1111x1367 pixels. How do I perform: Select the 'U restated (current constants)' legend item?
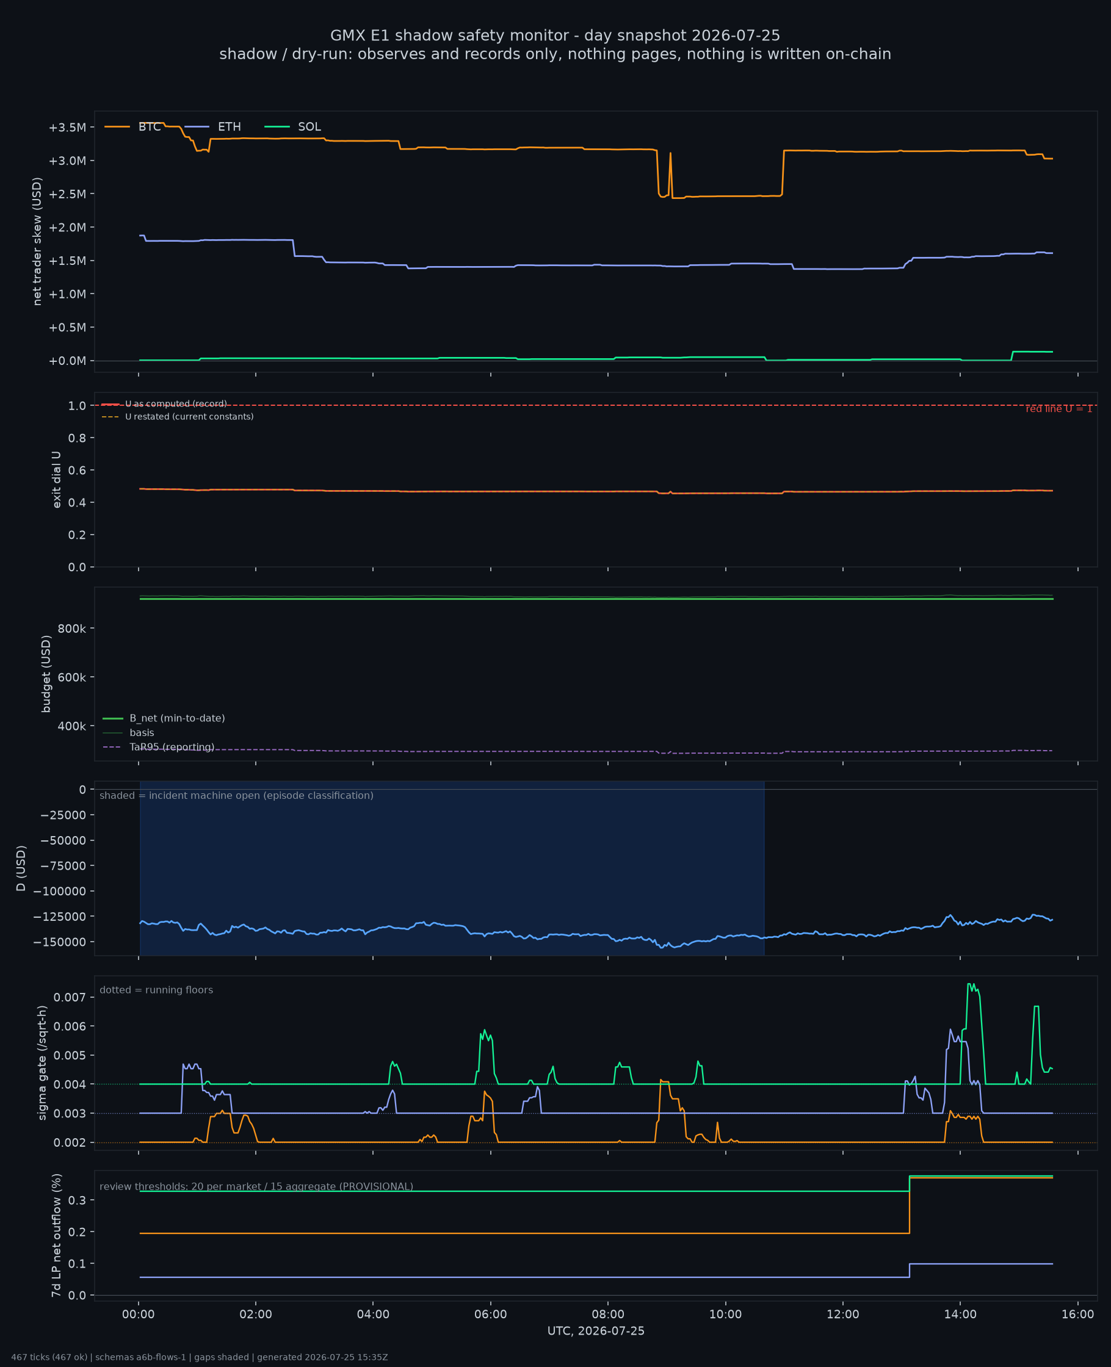pyautogui.click(x=177, y=416)
